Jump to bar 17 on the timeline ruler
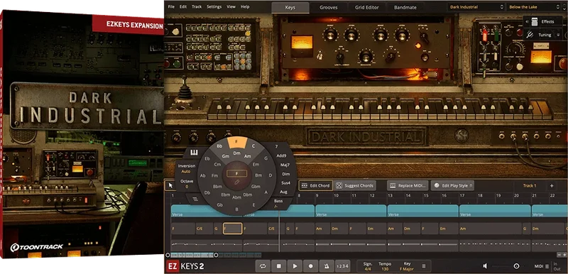 [462, 195]
